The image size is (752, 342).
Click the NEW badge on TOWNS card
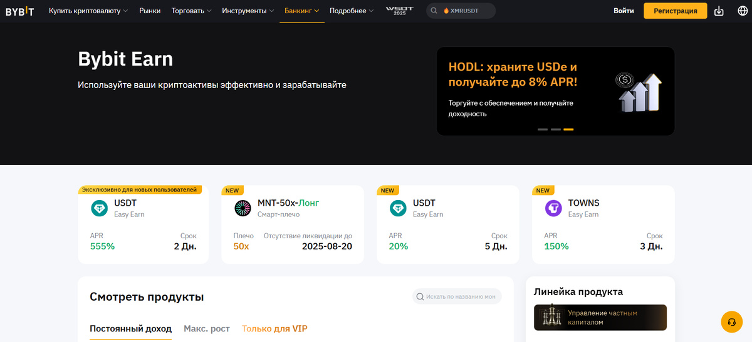pos(543,191)
